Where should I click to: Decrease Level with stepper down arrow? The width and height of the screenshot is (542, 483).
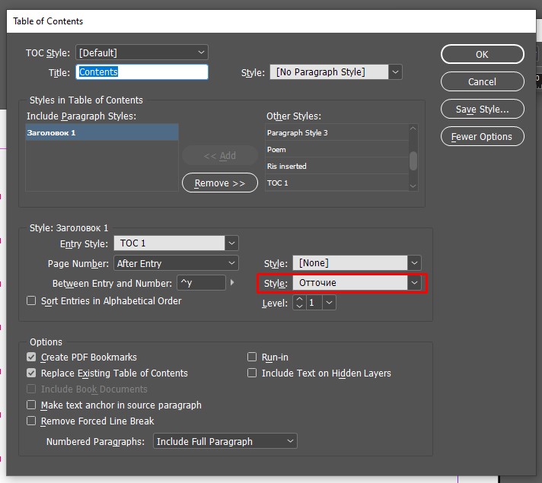pyautogui.click(x=300, y=306)
